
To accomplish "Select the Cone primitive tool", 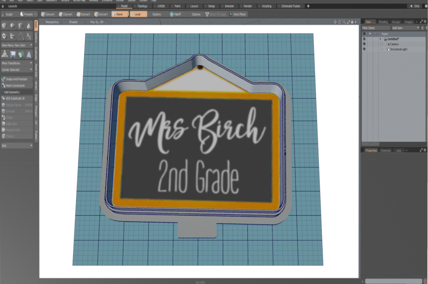I will (28, 26).
